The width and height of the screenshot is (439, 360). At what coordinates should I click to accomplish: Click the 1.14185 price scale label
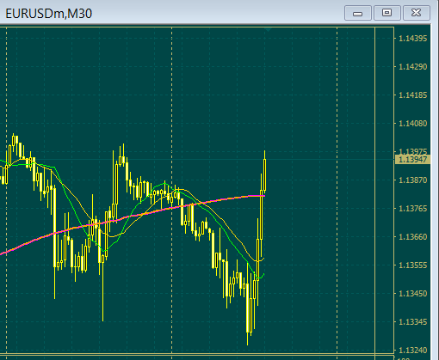coord(413,95)
